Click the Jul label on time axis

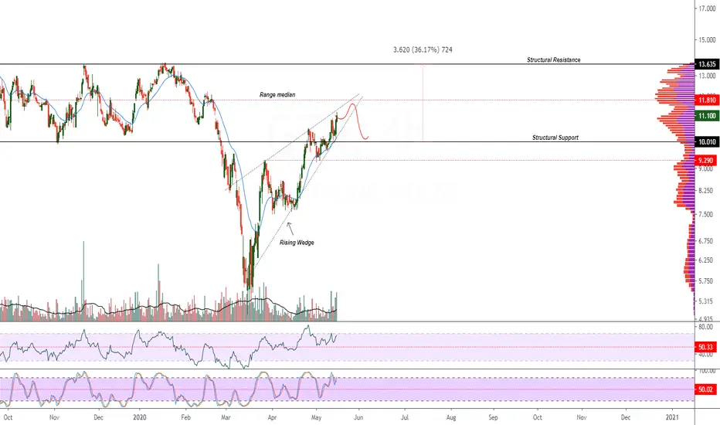pyautogui.click(x=405, y=417)
